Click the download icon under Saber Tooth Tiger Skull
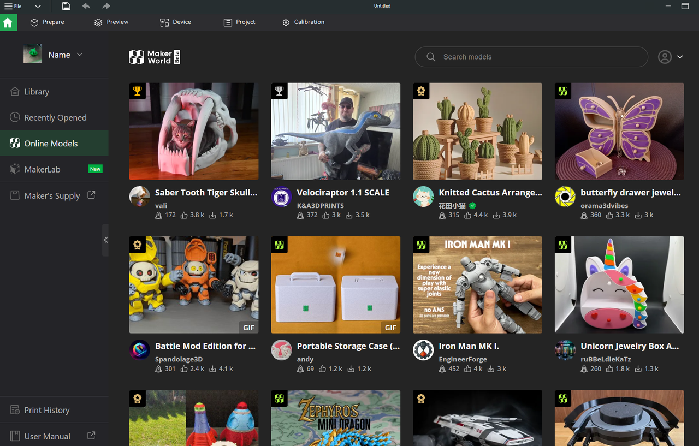This screenshot has width=699, height=446. [213, 215]
